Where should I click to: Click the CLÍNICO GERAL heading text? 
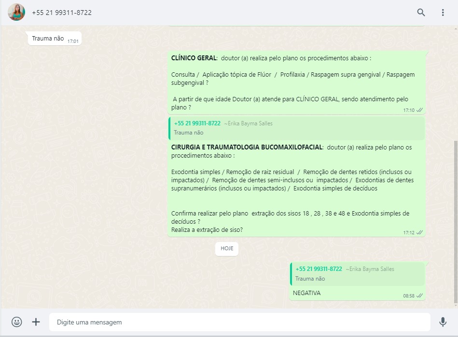tap(194, 58)
